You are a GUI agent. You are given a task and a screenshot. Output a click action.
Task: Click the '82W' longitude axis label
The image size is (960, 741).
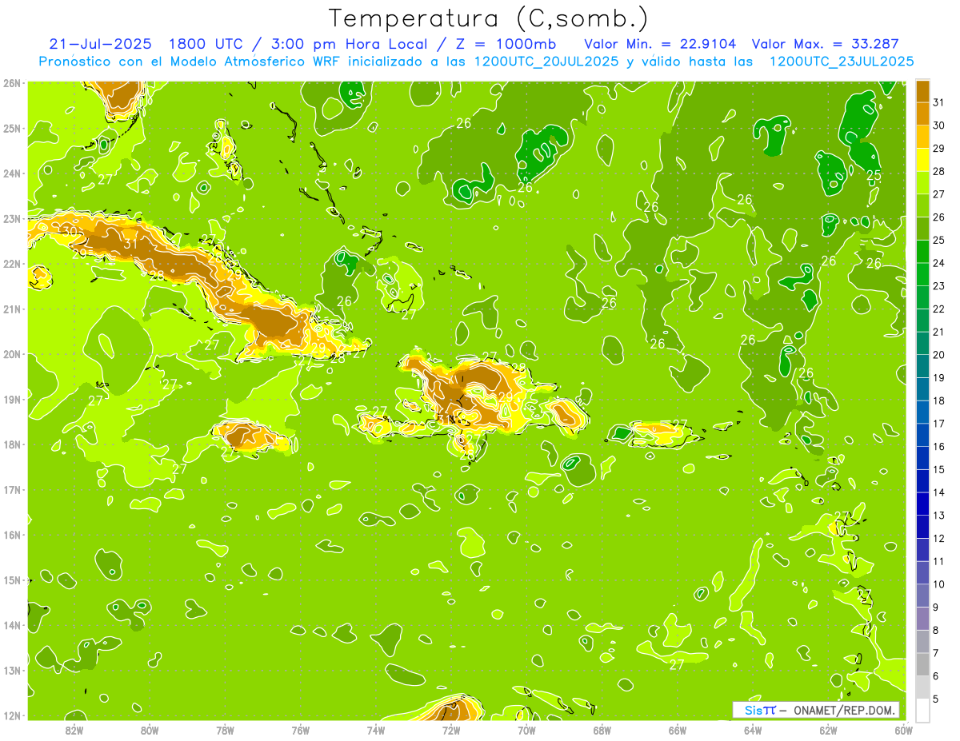pos(74,730)
